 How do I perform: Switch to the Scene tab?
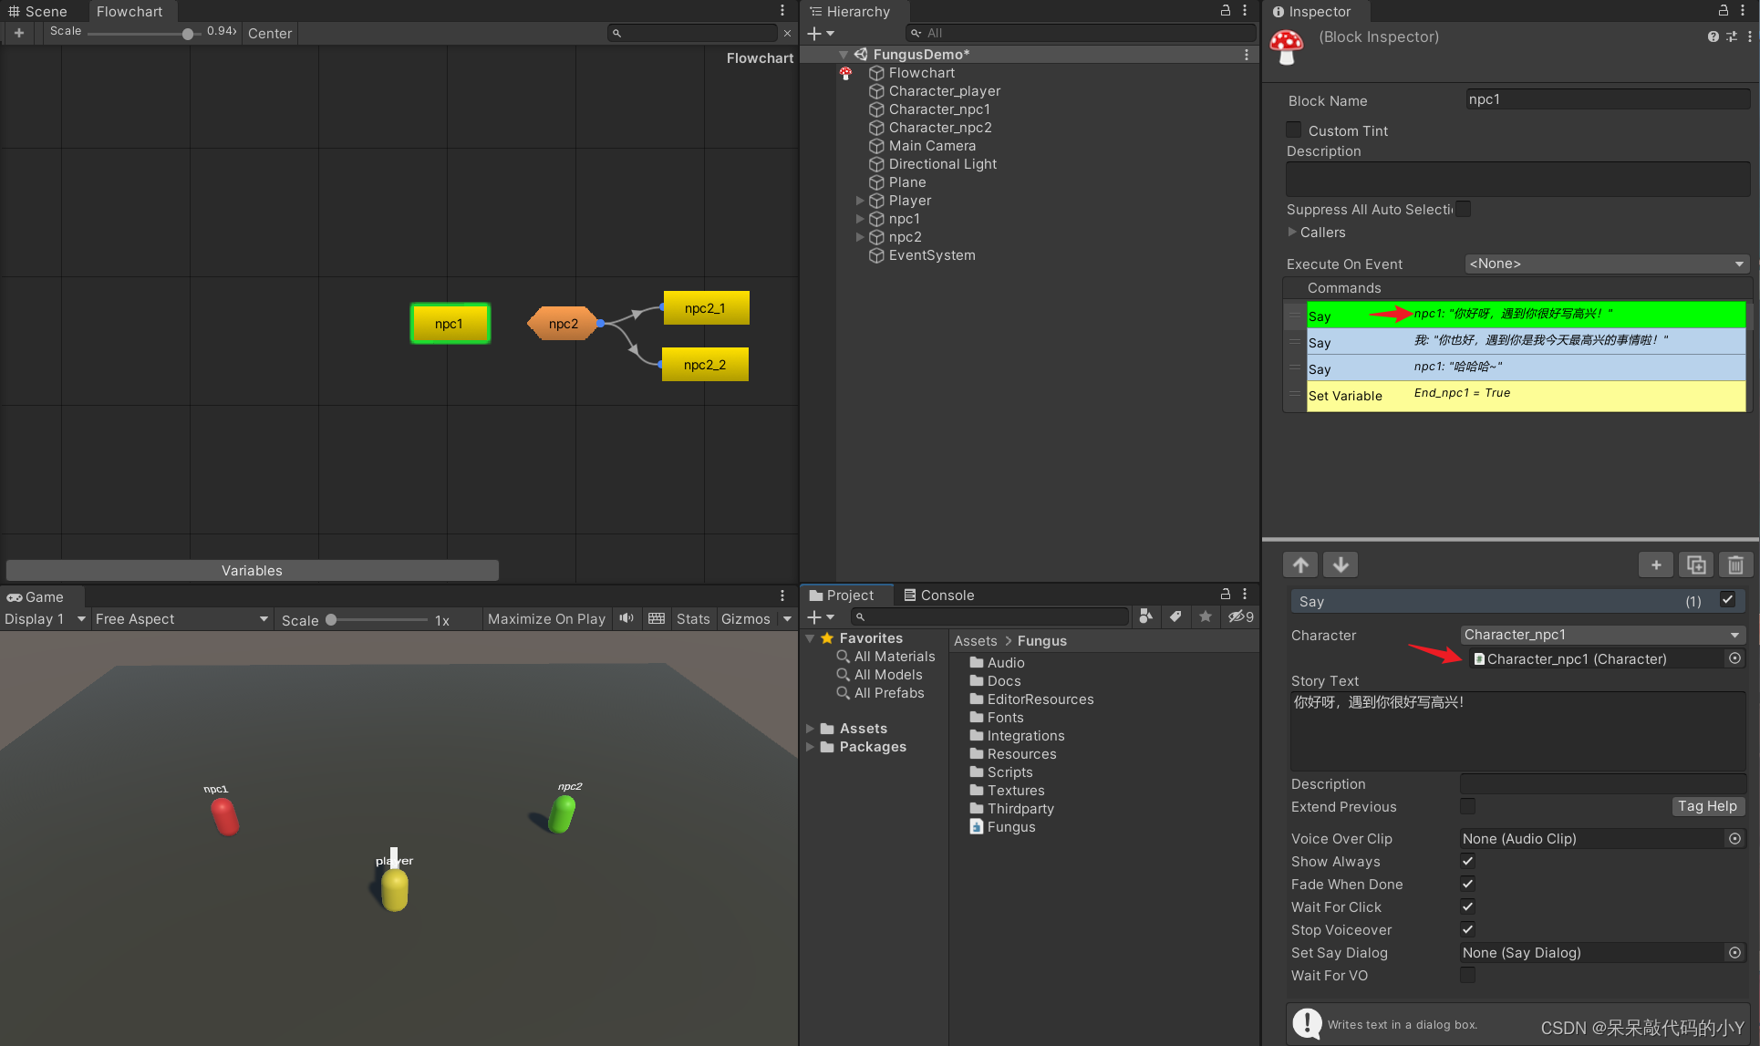38,11
